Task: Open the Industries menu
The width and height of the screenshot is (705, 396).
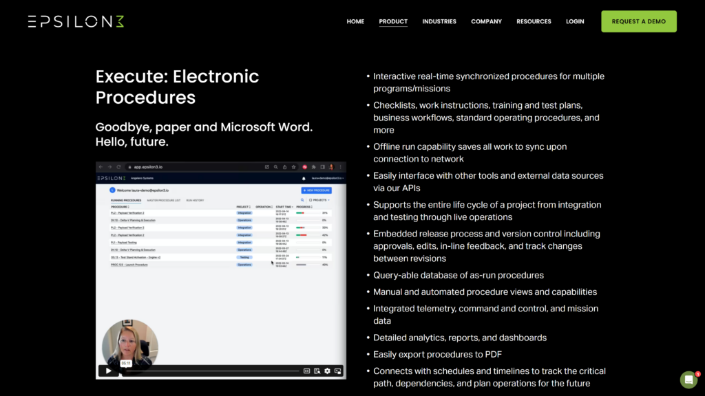Action: [439, 21]
